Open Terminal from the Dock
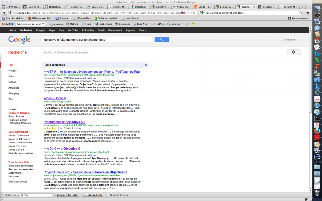Image resolution: width=322 pixels, height=201 pixels. coord(317,118)
